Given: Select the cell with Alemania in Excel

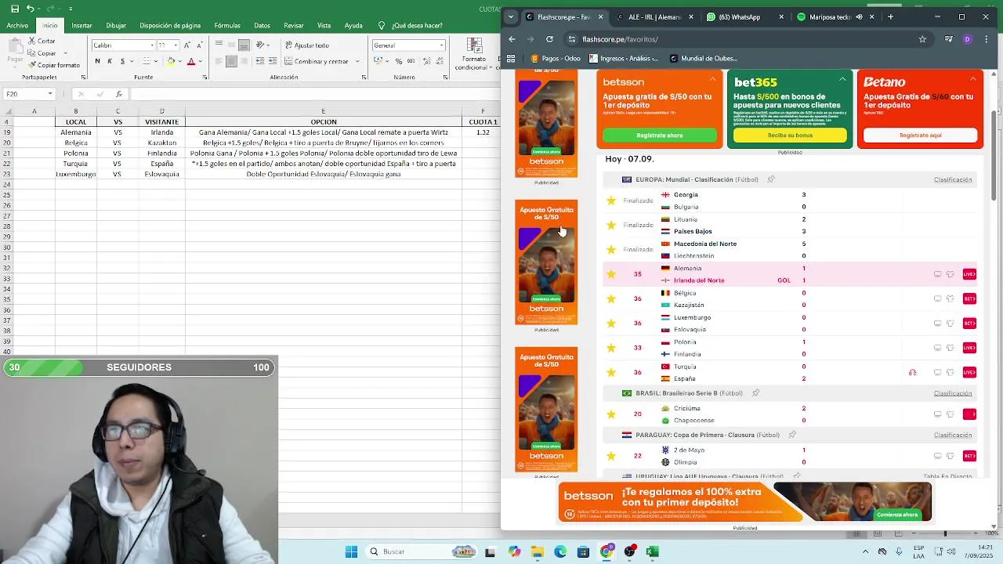Looking at the screenshot, I should [76, 132].
